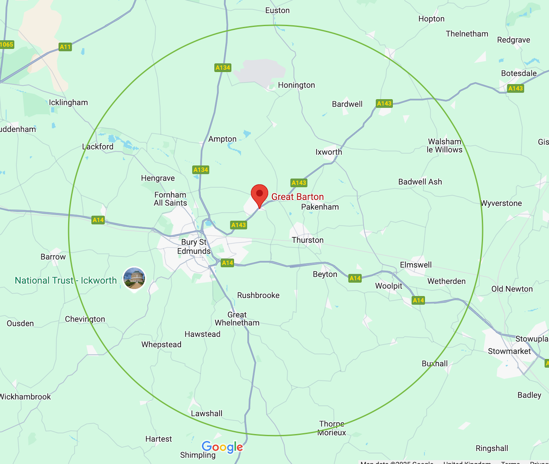549x464 pixels.
Task: Open the National Trust Ickworth photo thumbnail
Action: 134,278
